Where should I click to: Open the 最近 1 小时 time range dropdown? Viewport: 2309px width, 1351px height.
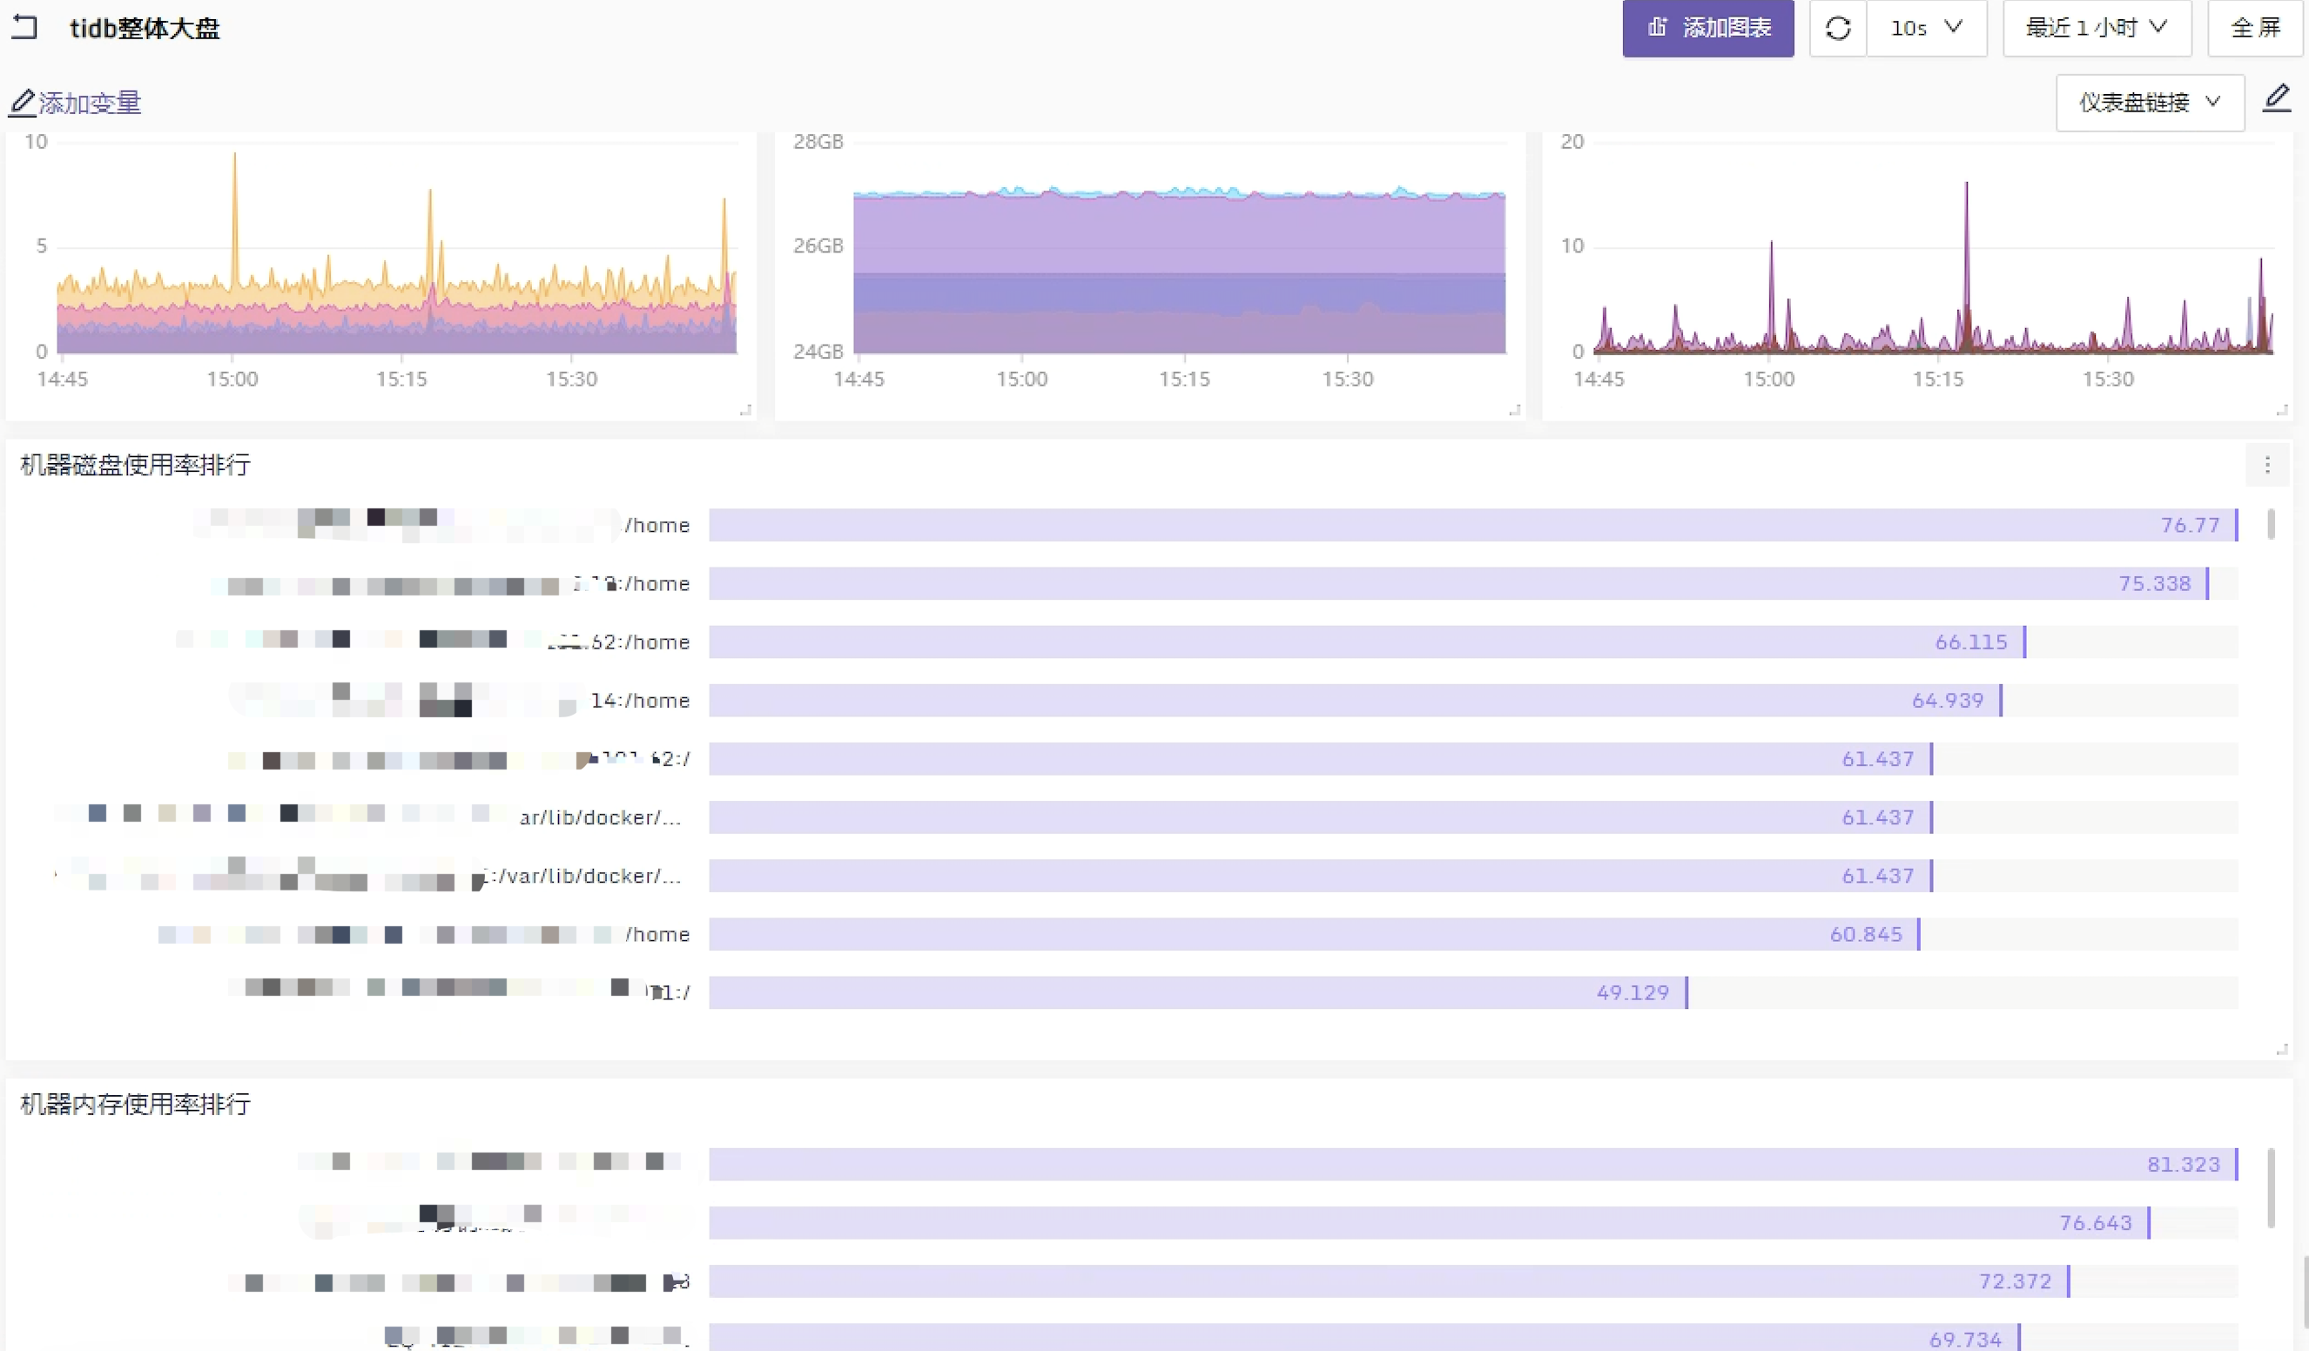click(2096, 29)
